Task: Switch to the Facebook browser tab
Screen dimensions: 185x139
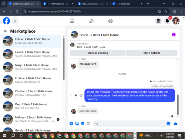Action: pos(128,4)
